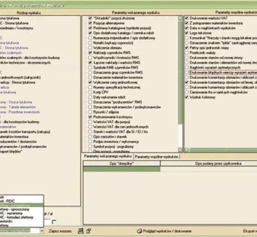
Task: Enable Daty wykonania robót
Action: click(x=90, y=97)
